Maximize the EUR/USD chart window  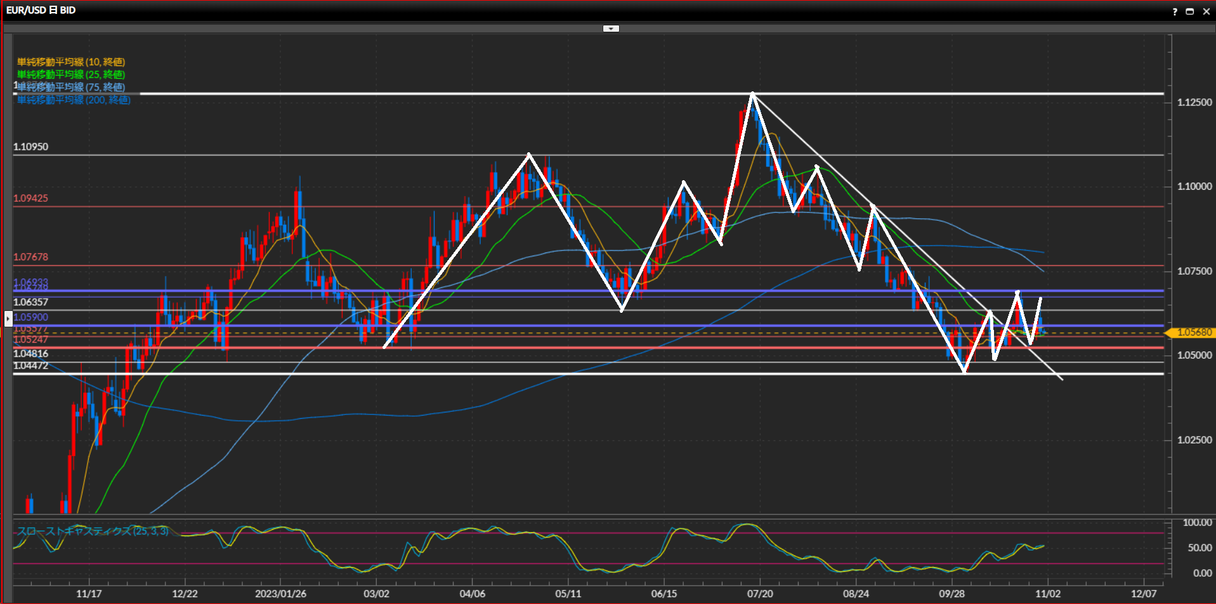coord(1190,11)
